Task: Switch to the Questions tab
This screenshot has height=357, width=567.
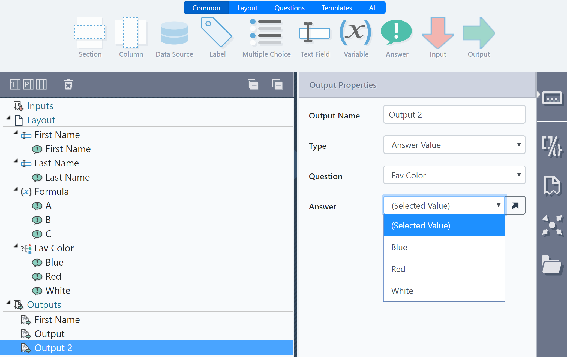Action: click(x=289, y=8)
